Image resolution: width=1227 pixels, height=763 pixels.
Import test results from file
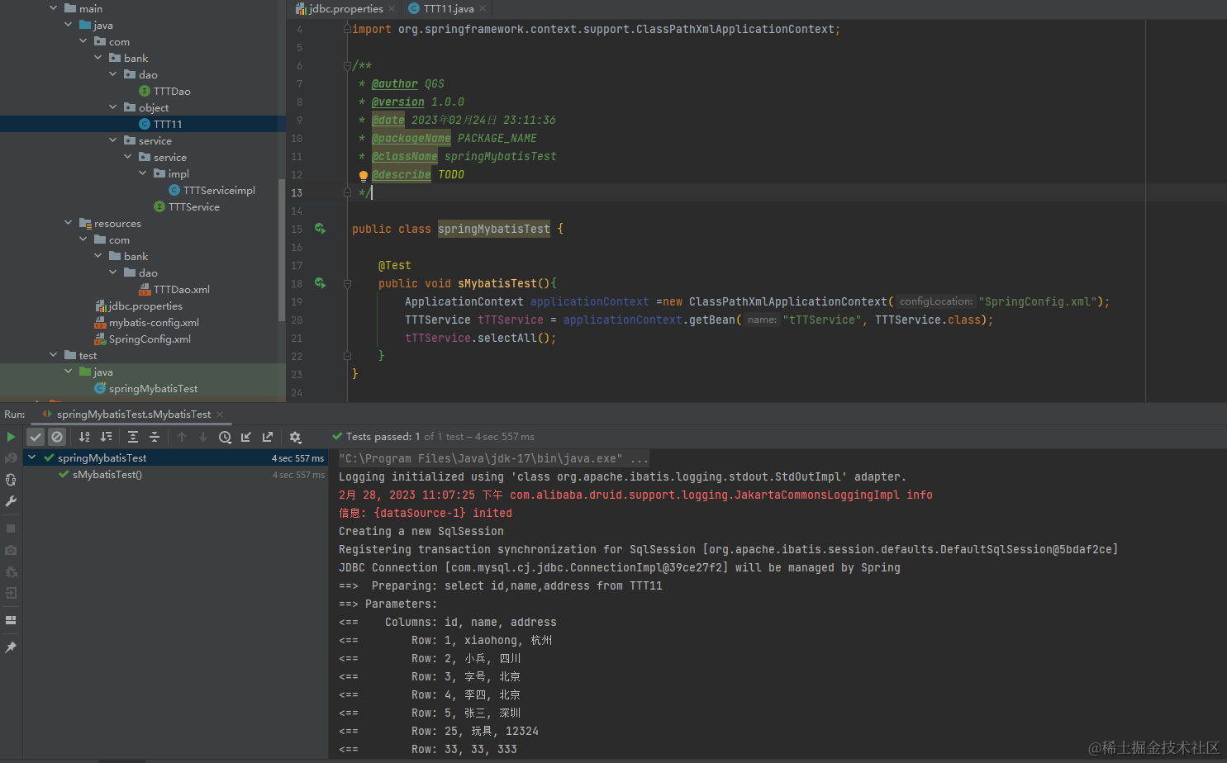(246, 437)
